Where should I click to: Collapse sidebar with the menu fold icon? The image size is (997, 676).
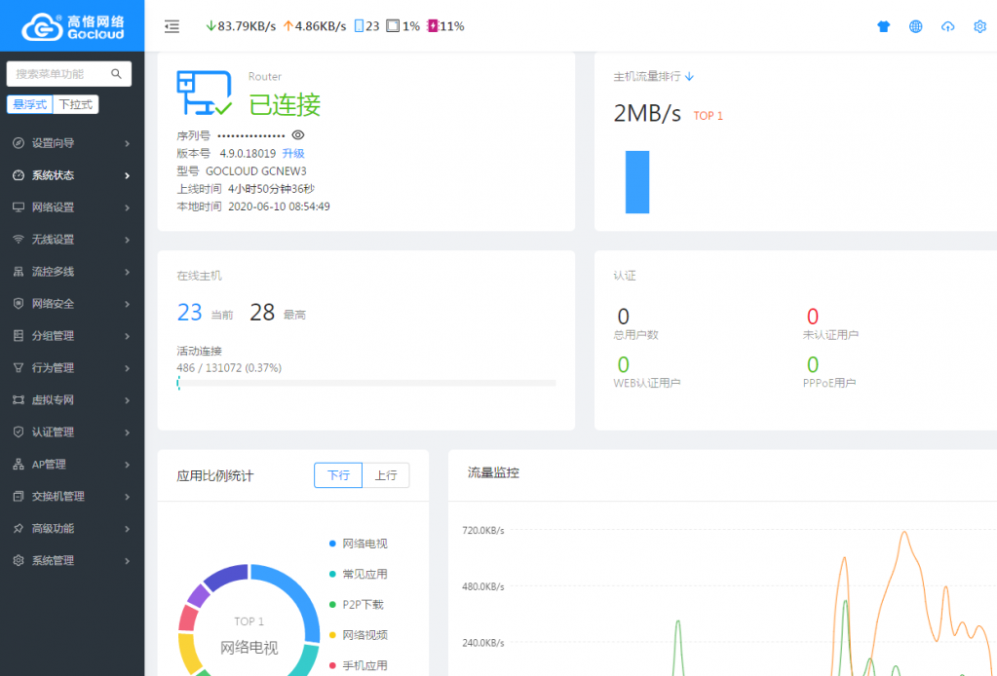pos(172,26)
